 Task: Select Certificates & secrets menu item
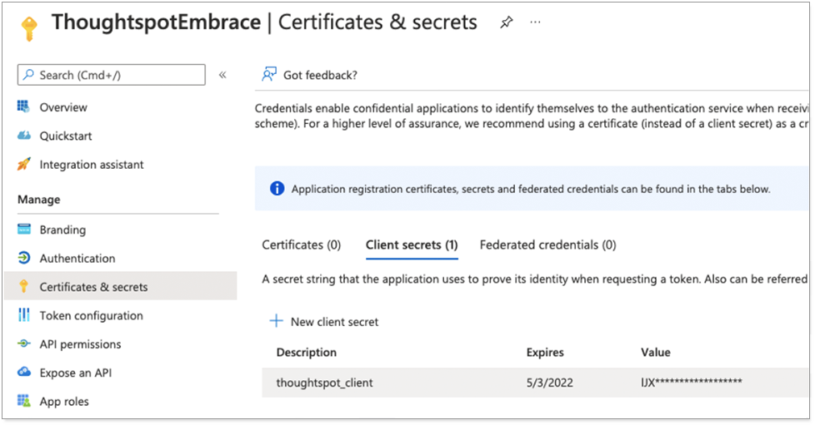[x=93, y=287]
